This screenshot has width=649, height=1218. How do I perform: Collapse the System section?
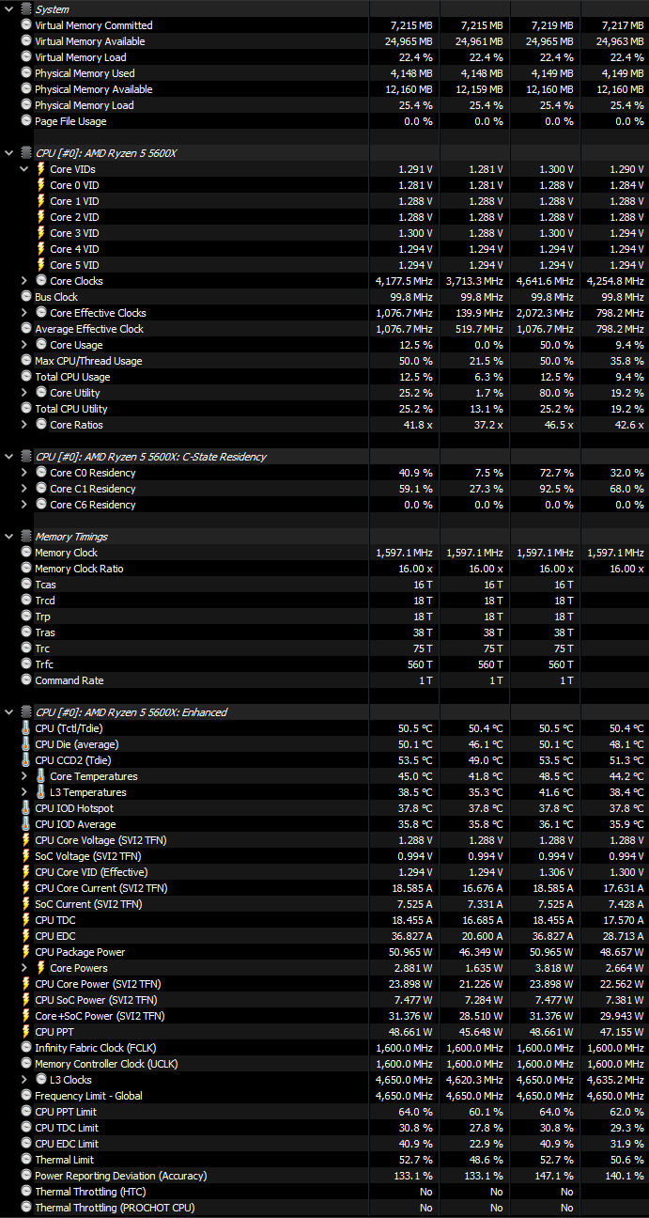[8, 9]
